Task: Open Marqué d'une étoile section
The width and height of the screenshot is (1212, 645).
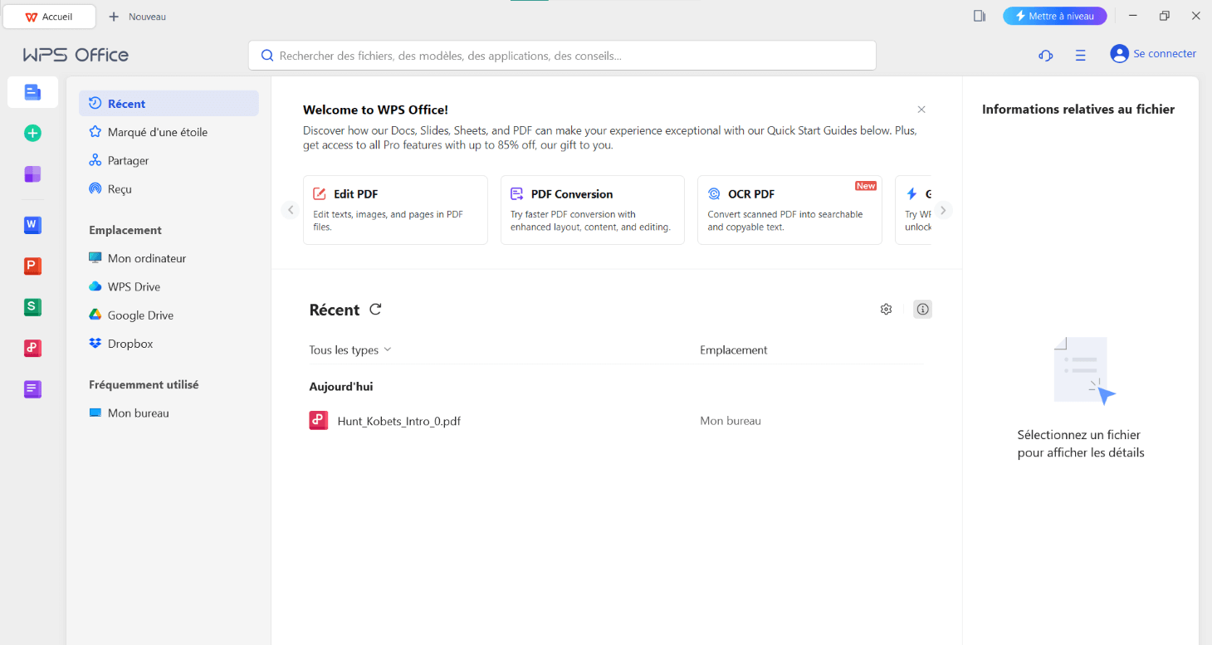Action: click(169, 132)
